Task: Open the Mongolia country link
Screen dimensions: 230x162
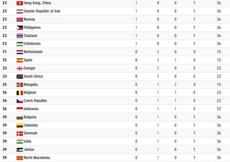Action: click(x=31, y=85)
